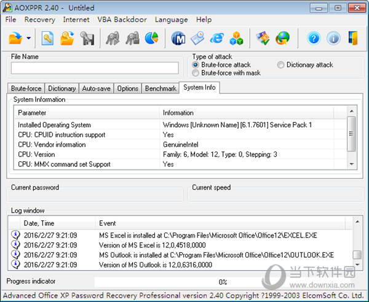Open the Recovery menu
Screen dimensions: 369x302
point(39,20)
